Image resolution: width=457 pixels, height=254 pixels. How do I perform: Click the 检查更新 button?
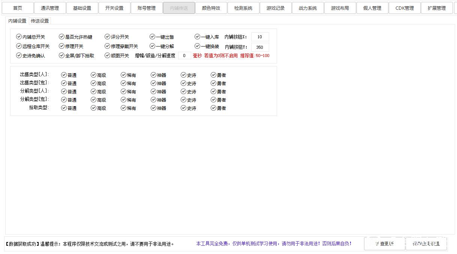(384, 243)
